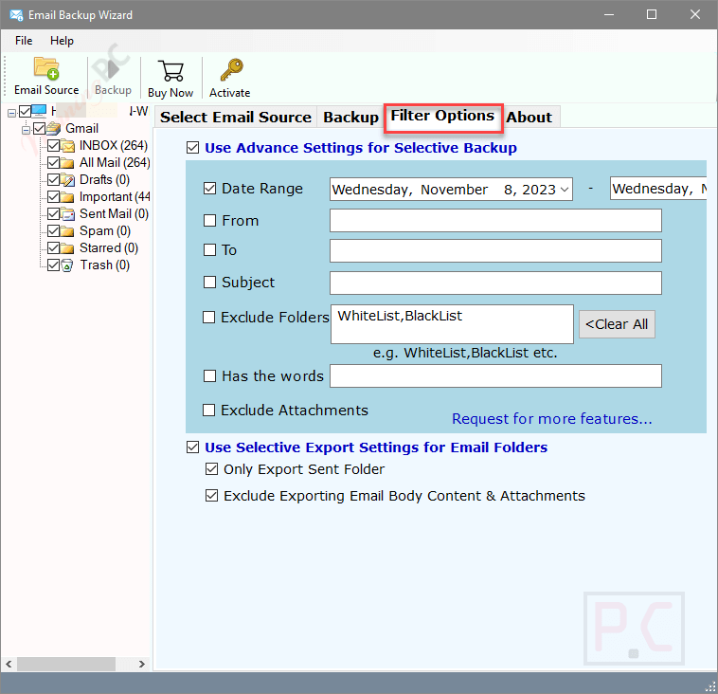The width and height of the screenshot is (718, 694).
Task: Click the Drafts folder icon
Action: click(x=68, y=180)
